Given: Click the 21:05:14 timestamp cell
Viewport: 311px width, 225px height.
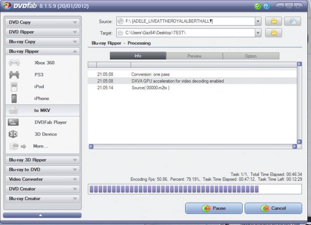Looking at the screenshot, I should 105,88.
